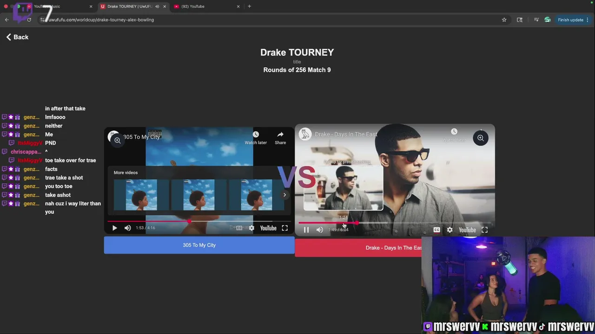Close the Drake TOURNEY tab

(165, 6)
